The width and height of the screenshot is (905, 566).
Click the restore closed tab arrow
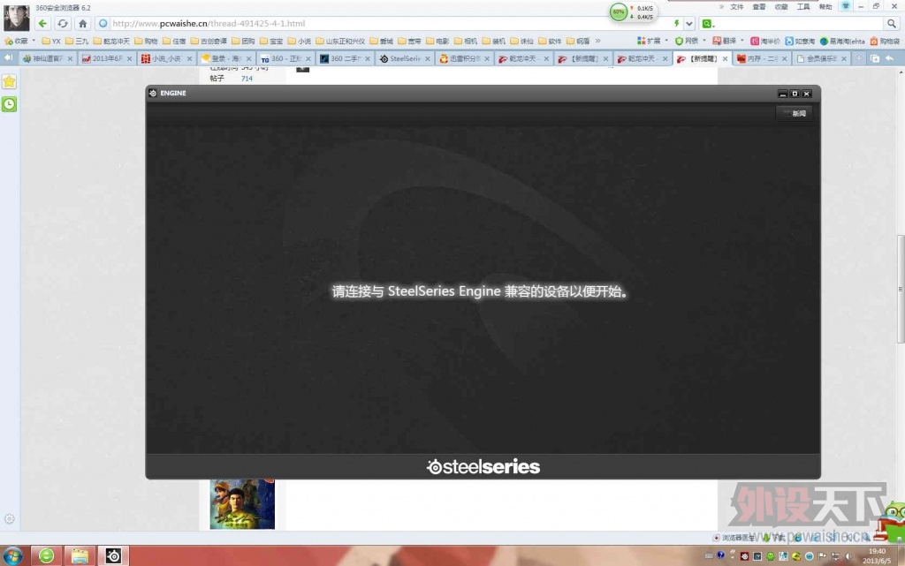889,59
